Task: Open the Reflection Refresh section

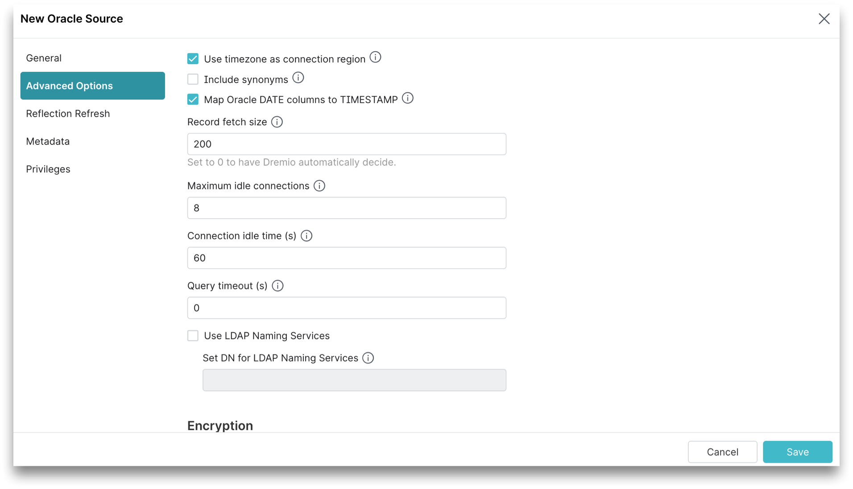Action: tap(68, 114)
